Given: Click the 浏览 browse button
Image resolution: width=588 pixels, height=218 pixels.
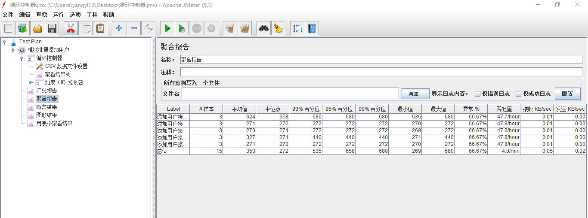Looking at the screenshot, I should click(415, 94).
